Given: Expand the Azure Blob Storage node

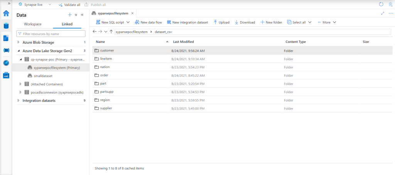Looking at the screenshot, I should [19, 42].
